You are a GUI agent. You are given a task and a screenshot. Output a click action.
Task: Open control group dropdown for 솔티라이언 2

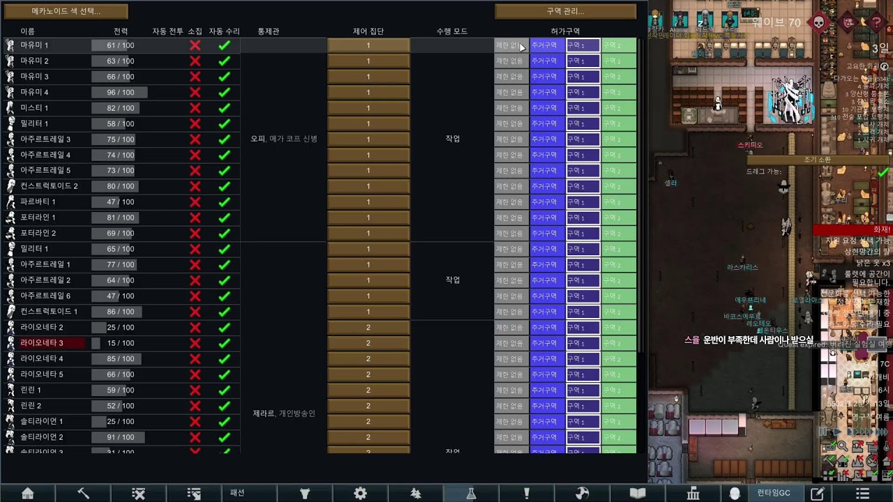[368, 437]
